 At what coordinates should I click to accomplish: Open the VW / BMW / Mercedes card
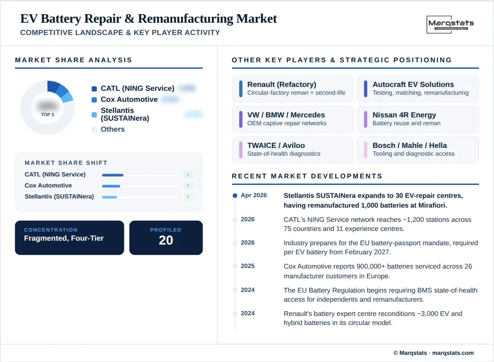293,119
